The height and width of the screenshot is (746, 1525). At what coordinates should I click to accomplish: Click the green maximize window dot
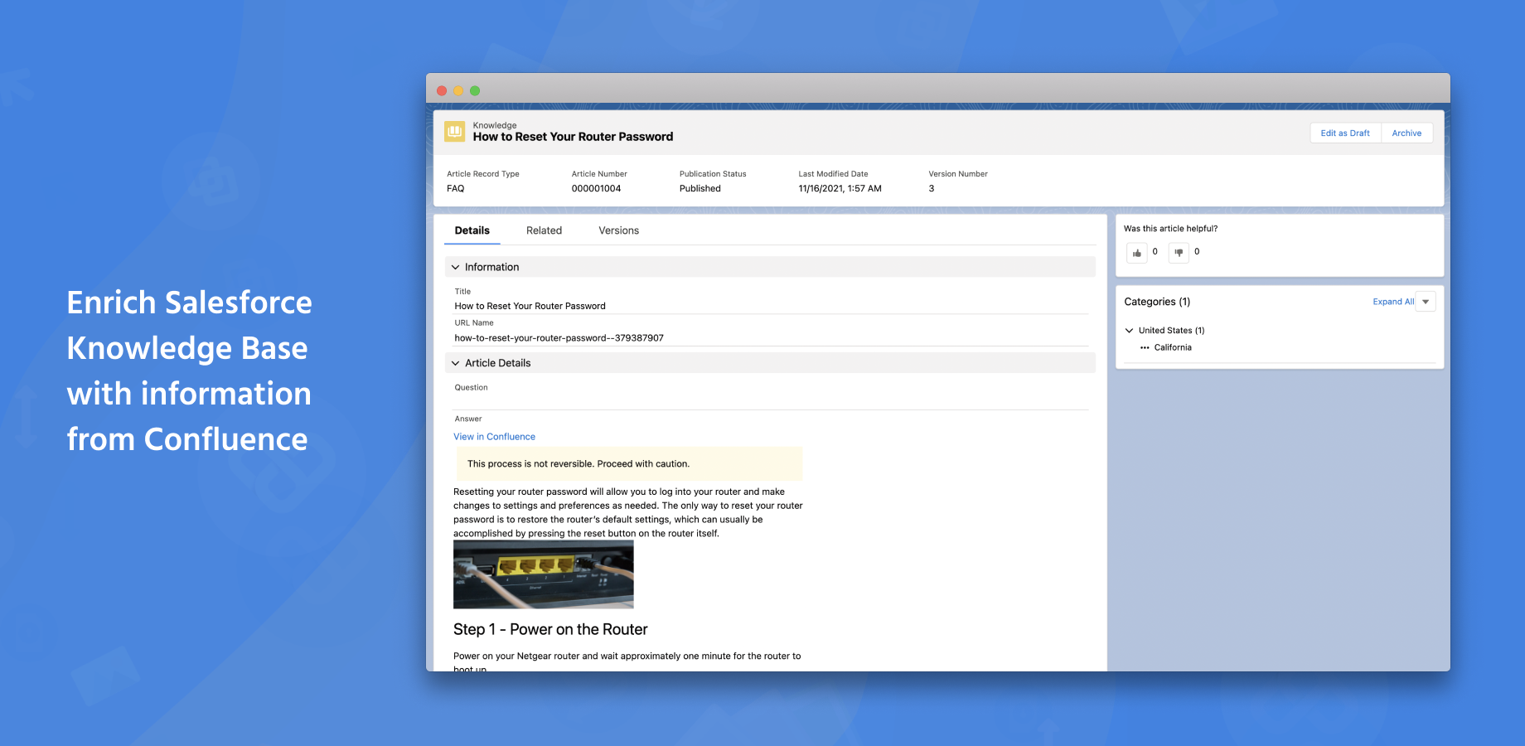(475, 90)
